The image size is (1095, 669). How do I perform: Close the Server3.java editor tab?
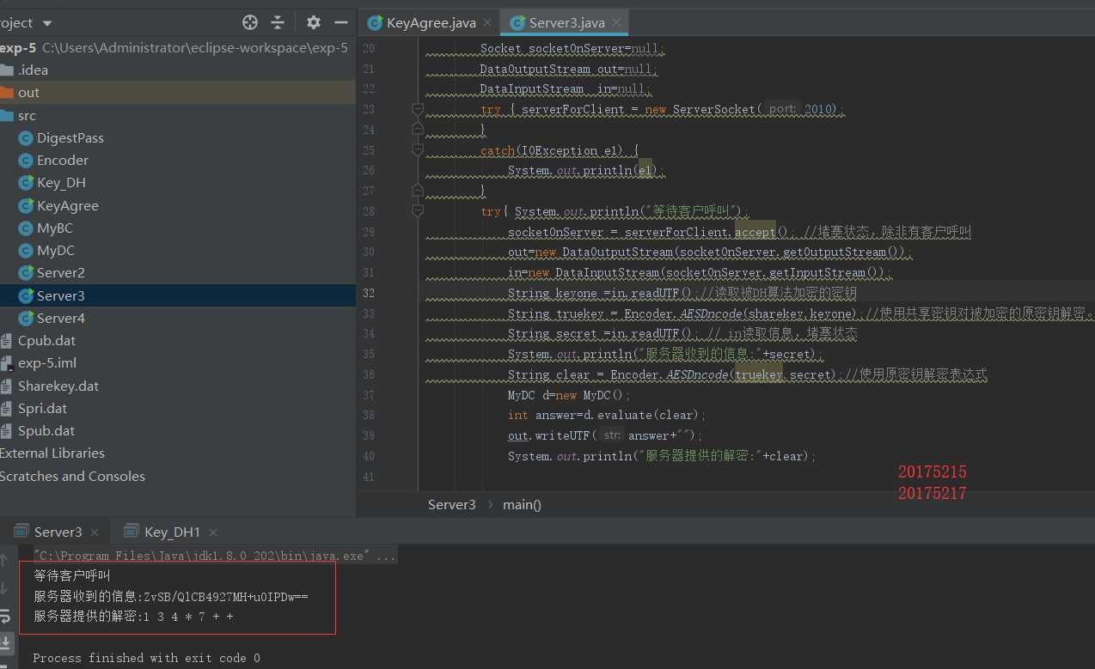[x=617, y=22]
